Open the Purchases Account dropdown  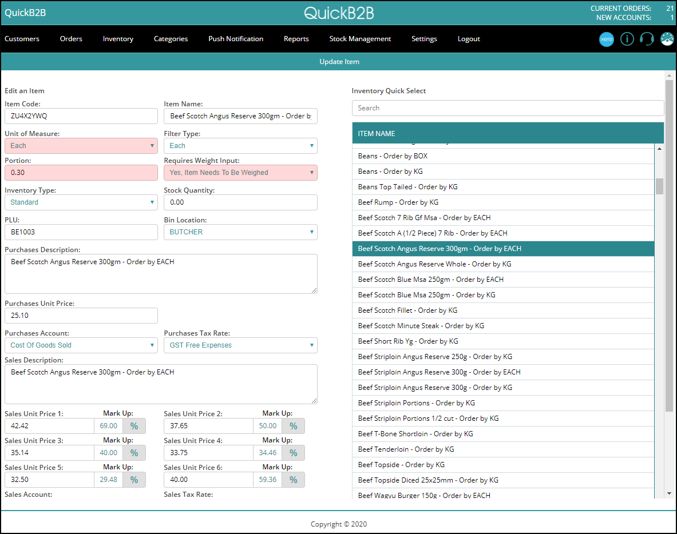point(81,345)
